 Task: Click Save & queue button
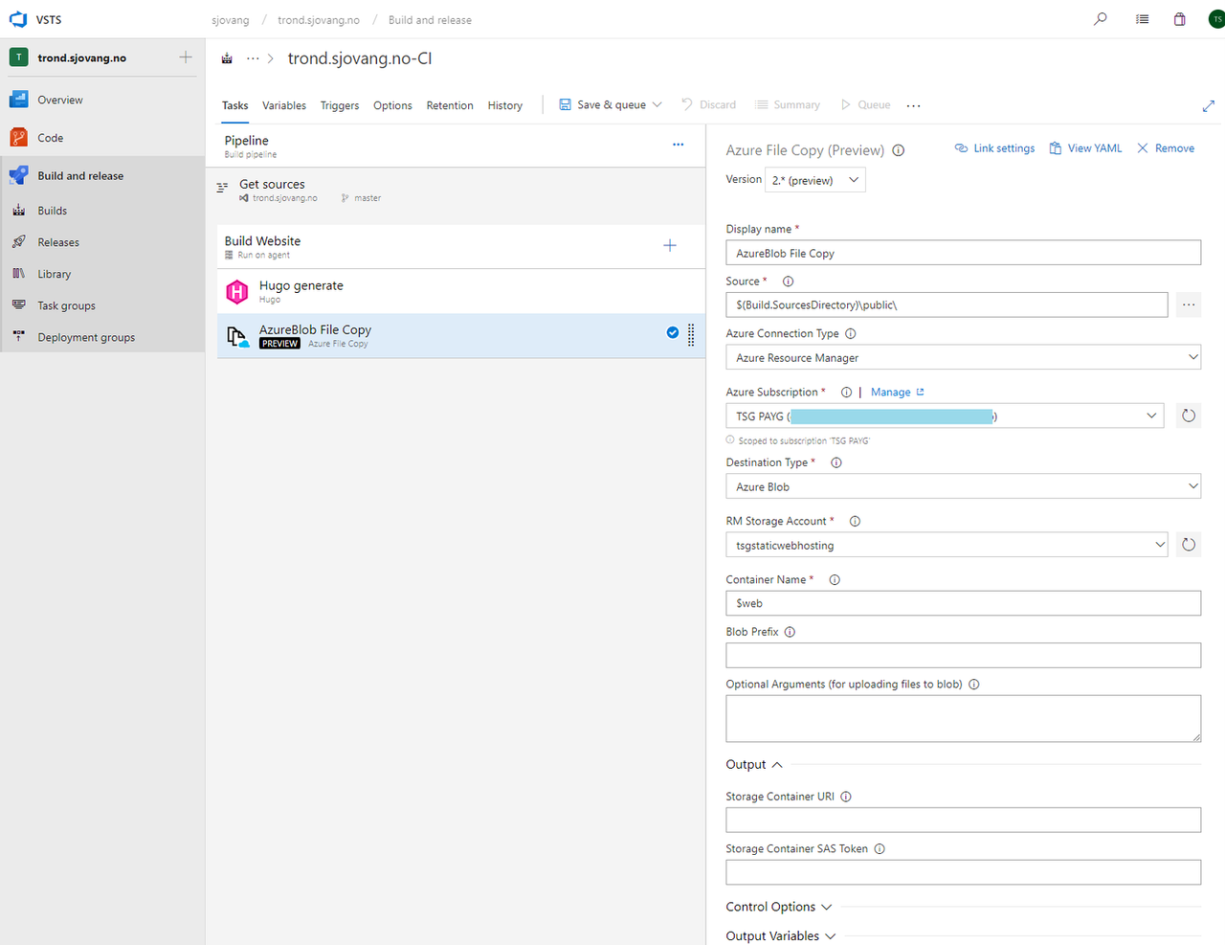pyautogui.click(x=603, y=105)
